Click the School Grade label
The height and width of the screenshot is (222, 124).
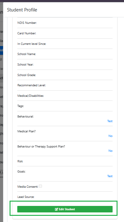[x=27, y=75]
